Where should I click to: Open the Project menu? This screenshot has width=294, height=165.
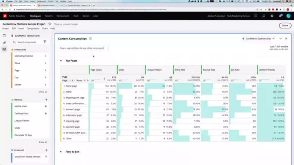[x=6, y=29]
